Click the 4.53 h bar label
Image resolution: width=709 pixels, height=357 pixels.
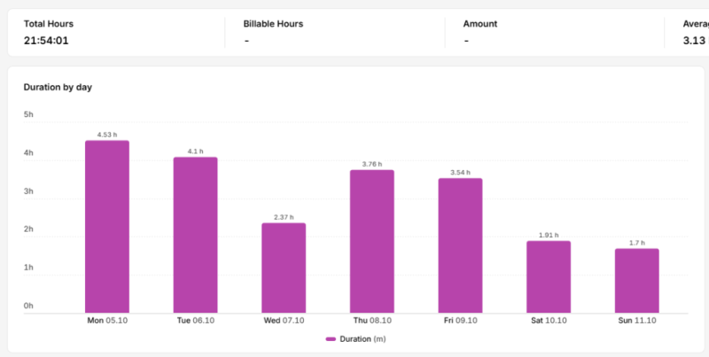(107, 135)
